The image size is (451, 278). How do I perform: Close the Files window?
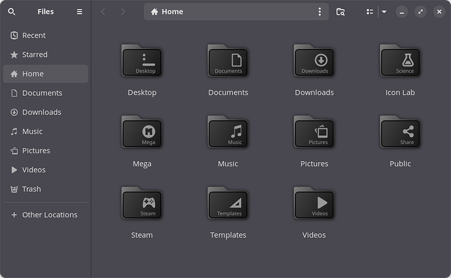coord(439,12)
